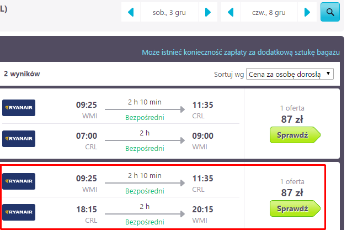Advance departure date past sob., 3 gru
Image resolution: width=347 pixels, height=230 pixels.
click(207, 12)
